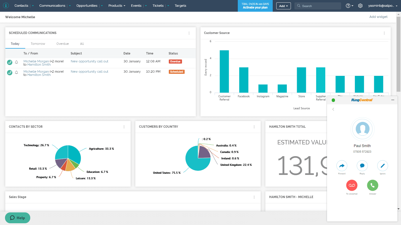The height and width of the screenshot is (225, 401).
Task: Click the app logo icon in the navigation bar
Action: pyautogui.click(x=6, y=6)
